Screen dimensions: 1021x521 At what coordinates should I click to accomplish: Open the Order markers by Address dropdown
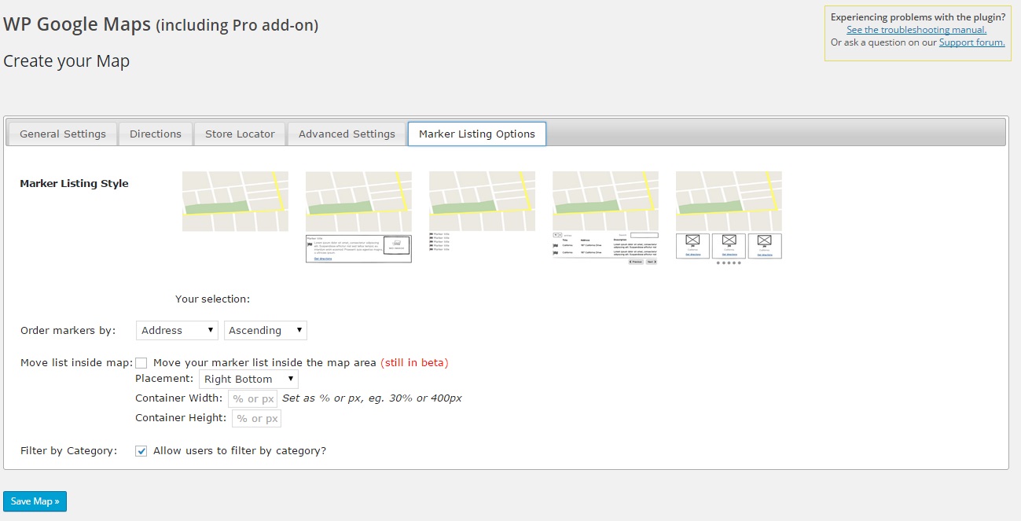click(177, 331)
